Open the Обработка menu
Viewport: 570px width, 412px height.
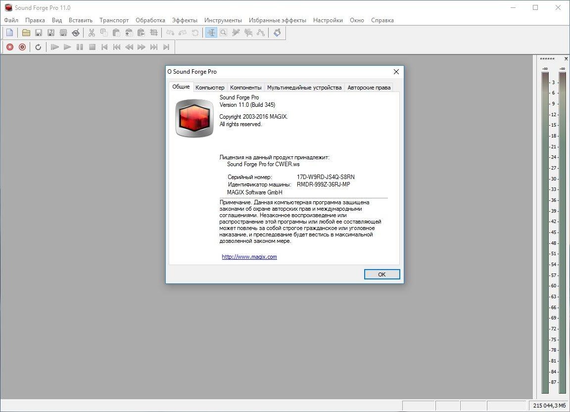coord(150,20)
